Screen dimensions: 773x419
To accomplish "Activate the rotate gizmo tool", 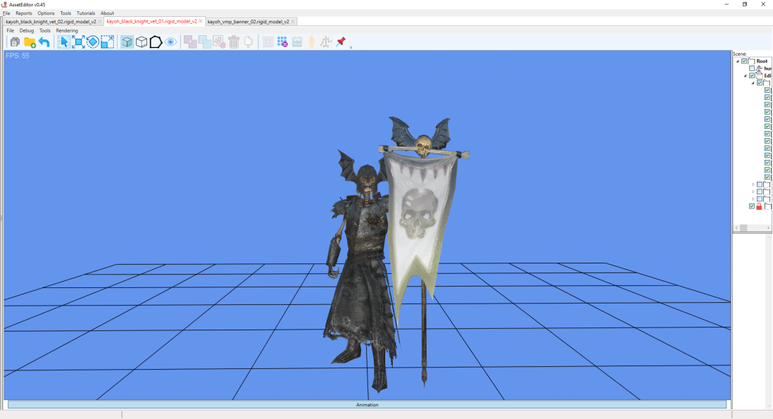I will 93,42.
